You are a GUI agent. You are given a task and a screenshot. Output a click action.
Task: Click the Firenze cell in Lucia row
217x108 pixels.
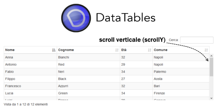click(x=181, y=93)
